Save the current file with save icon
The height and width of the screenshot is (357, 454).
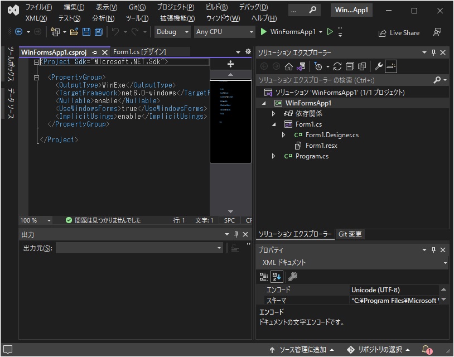click(x=86, y=32)
